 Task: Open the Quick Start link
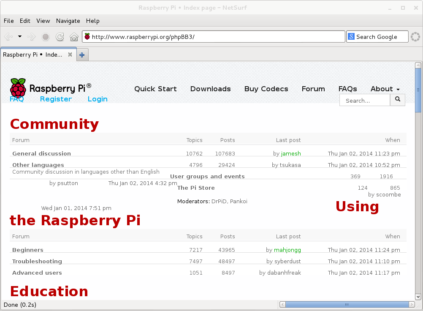click(155, 89)
